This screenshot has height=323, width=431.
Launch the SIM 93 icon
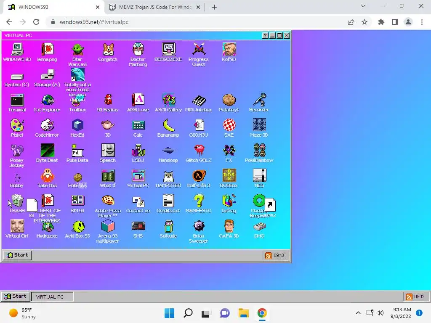click(x=77, y=201)
